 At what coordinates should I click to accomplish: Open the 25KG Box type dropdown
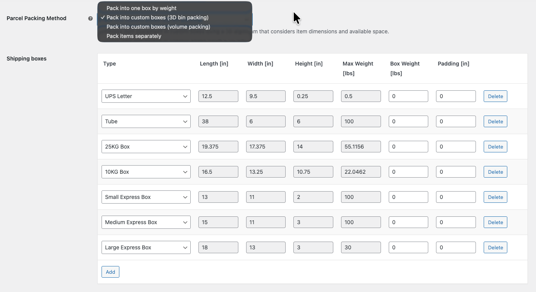(146, 147)
